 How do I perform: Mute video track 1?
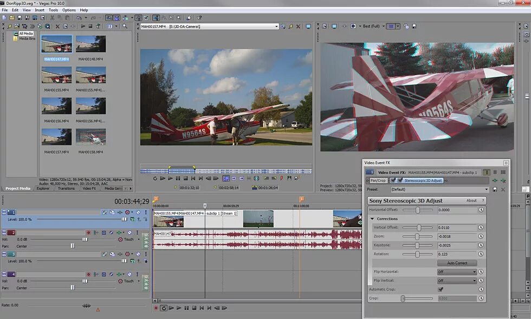pyautogui.click(x=138, y=212)
